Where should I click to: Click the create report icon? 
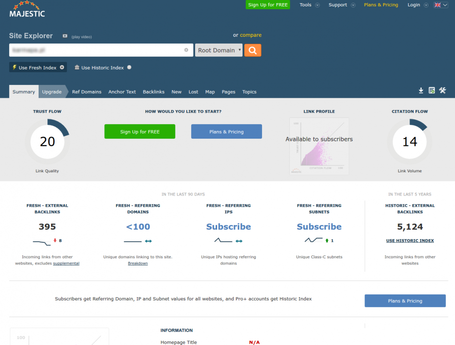click(431, 91)
